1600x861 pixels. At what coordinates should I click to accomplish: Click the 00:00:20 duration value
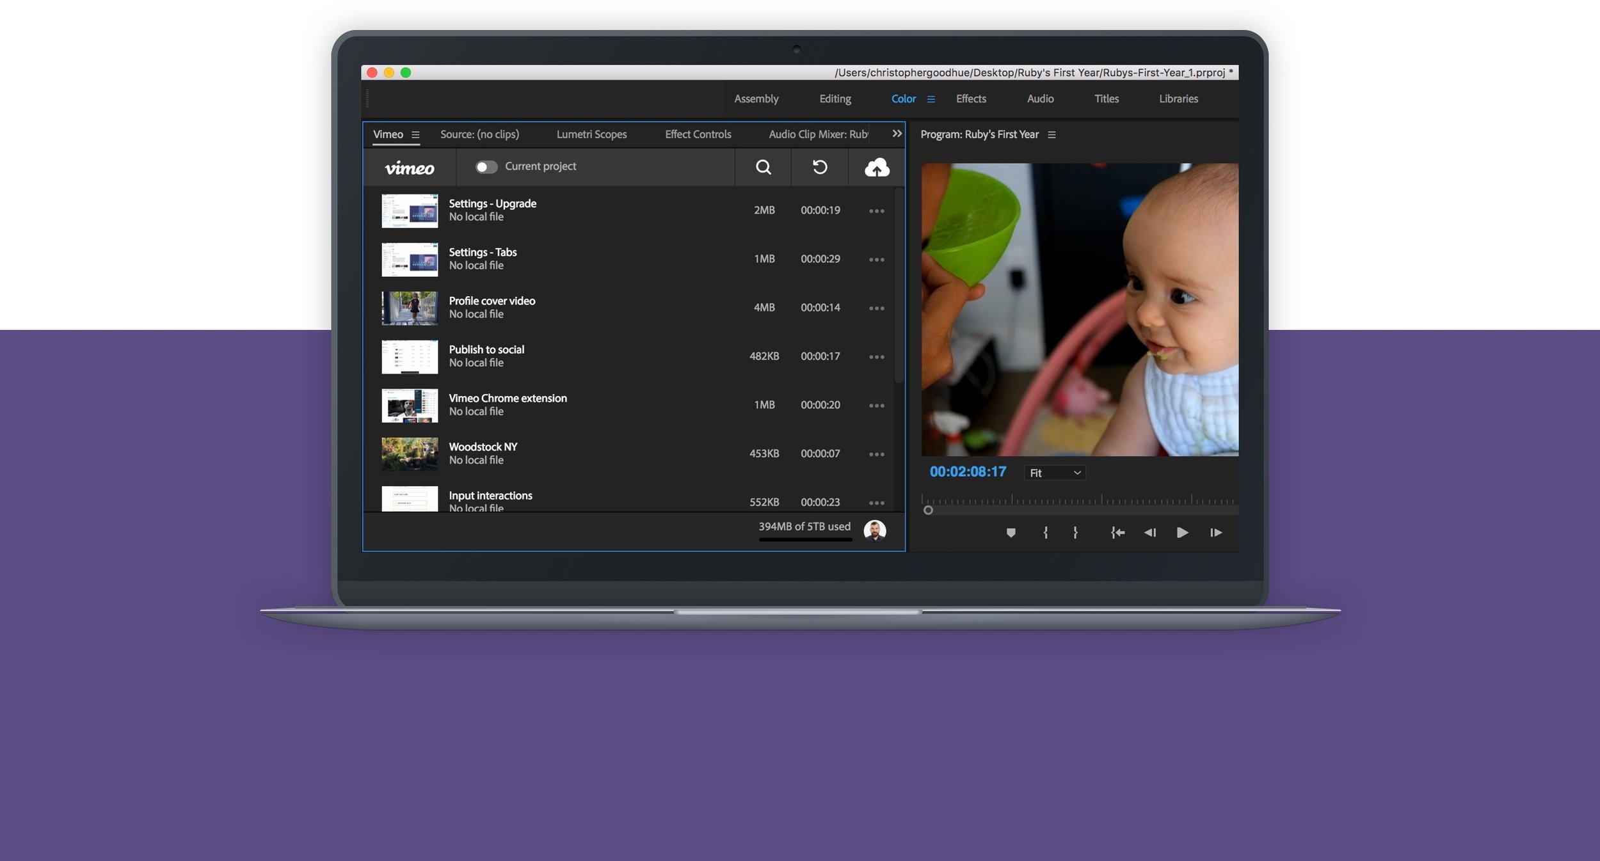[x=820, y=405]
